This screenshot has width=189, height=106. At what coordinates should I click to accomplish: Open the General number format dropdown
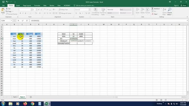click(x=89, y=9)
